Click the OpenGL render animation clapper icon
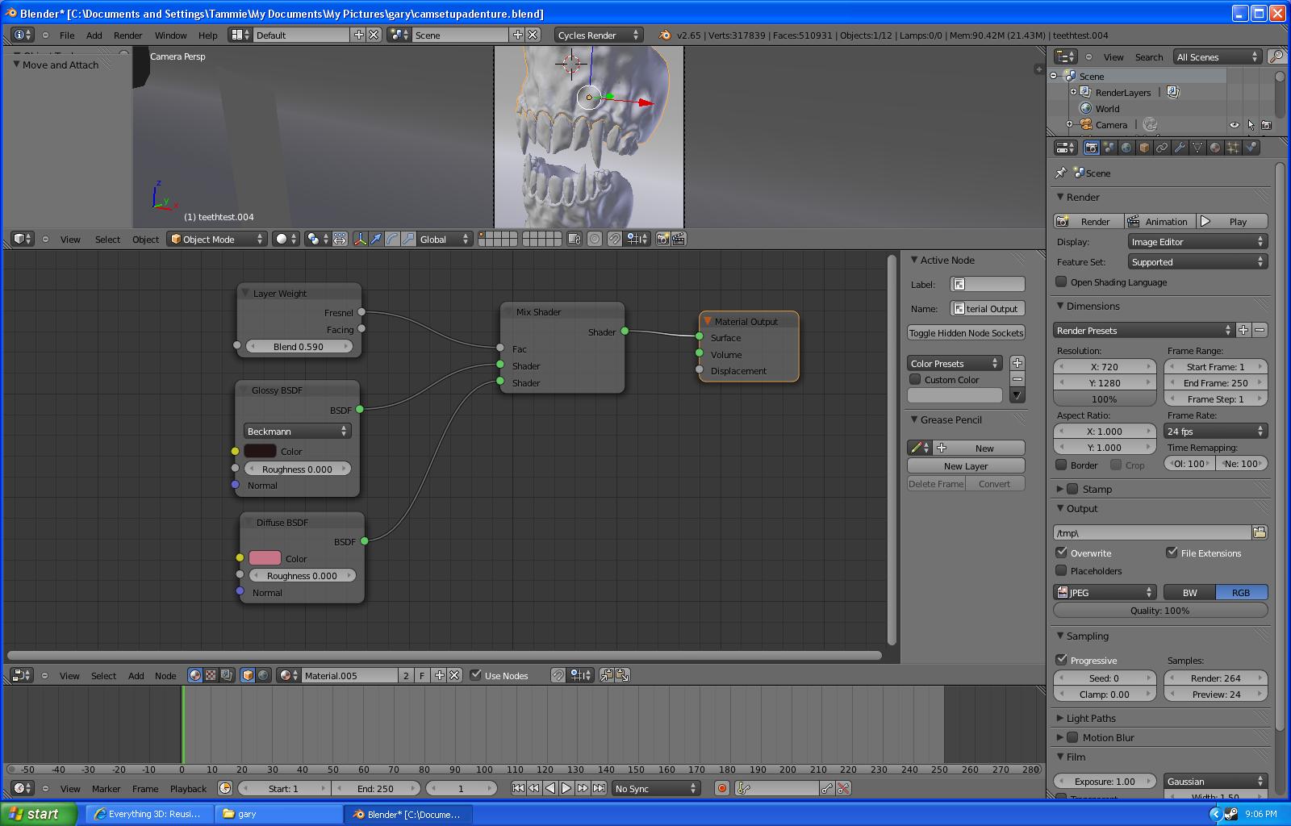 (679, 239)
